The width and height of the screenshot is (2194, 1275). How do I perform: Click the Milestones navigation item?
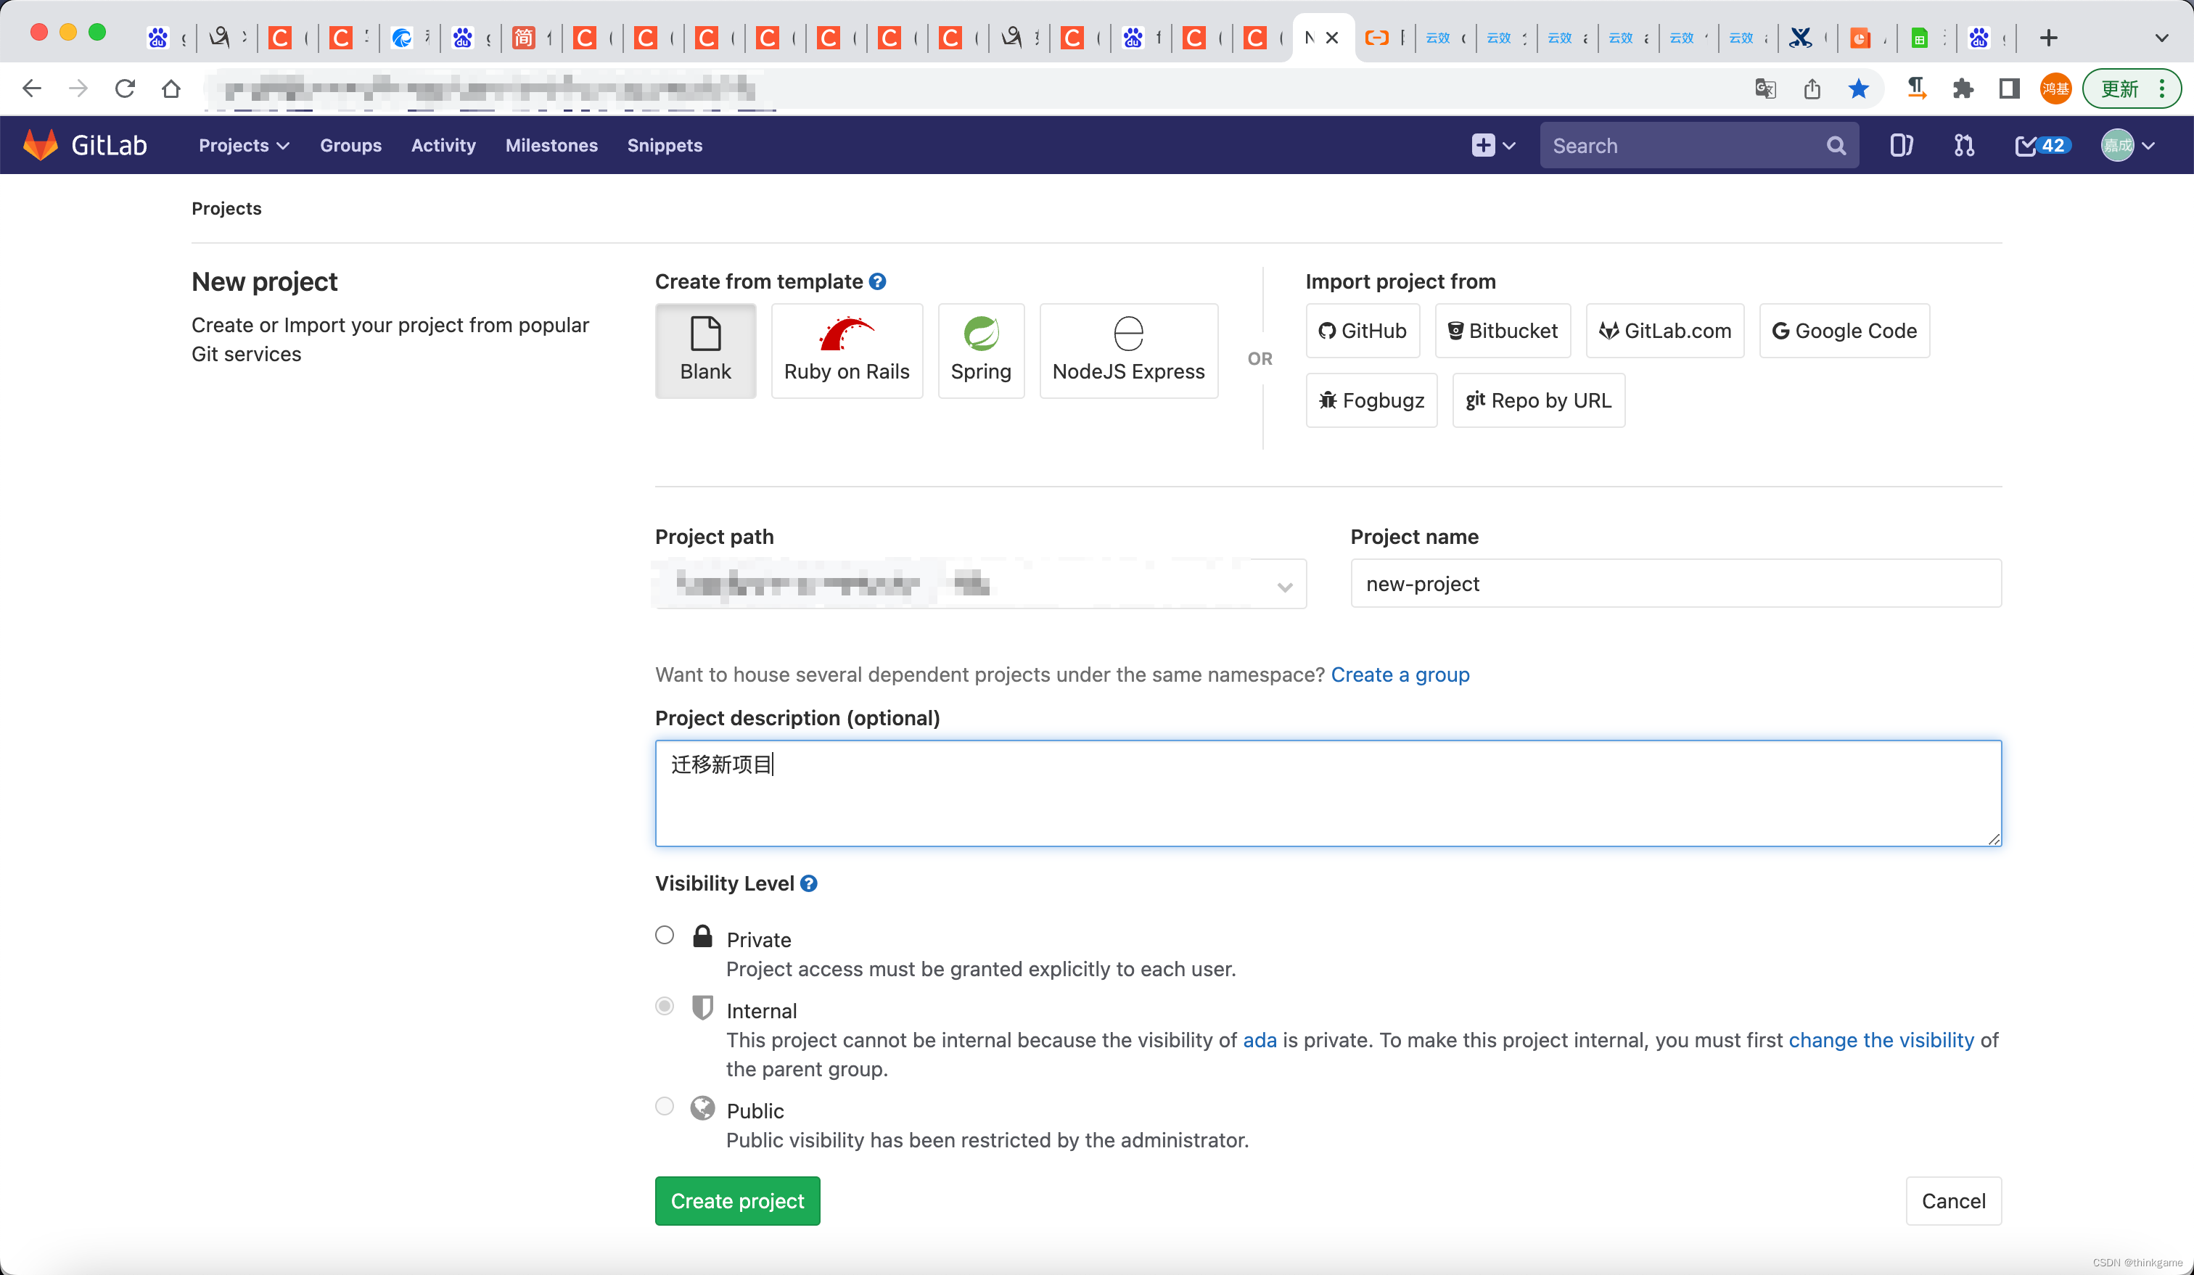point(550,144)
